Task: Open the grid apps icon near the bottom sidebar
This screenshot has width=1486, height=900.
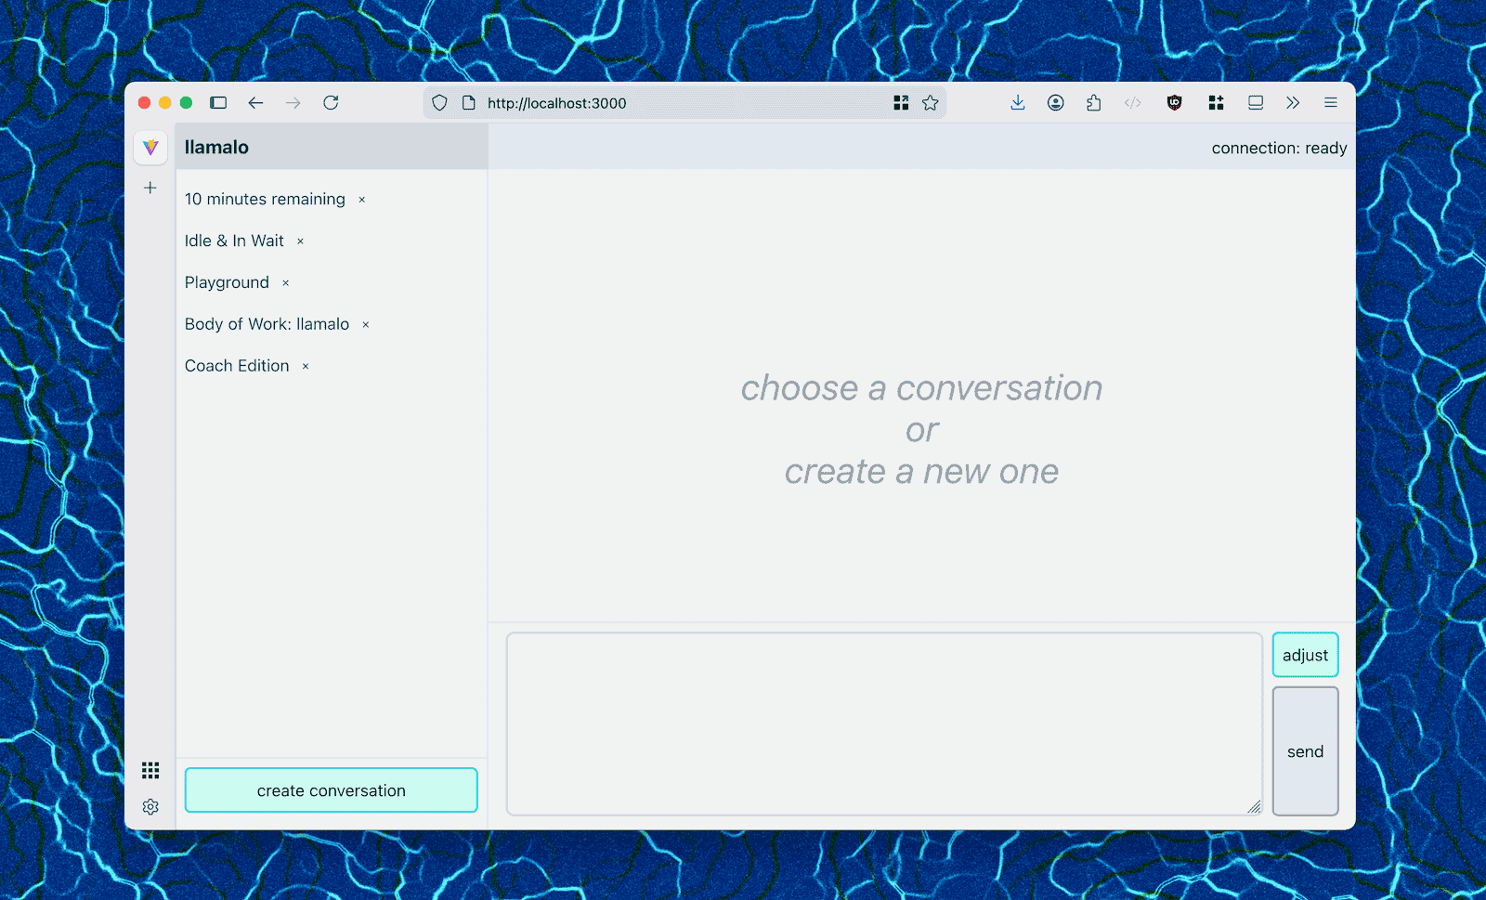Action: tap(150, 769)
